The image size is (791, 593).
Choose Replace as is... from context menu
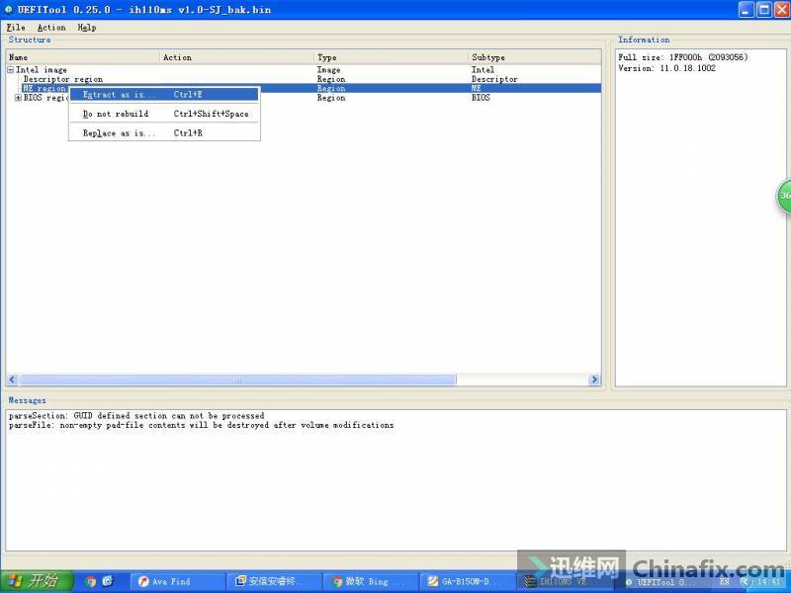coord(164,133)
